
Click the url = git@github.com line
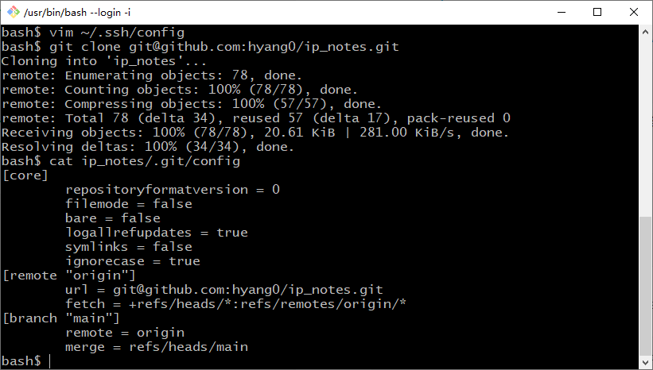224,290
